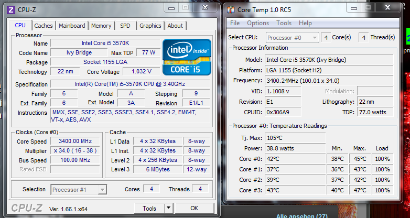This screenshot has height=218, width=410.
Task: Click the Tools button in CPU-Z
Action: coord(149,209)
